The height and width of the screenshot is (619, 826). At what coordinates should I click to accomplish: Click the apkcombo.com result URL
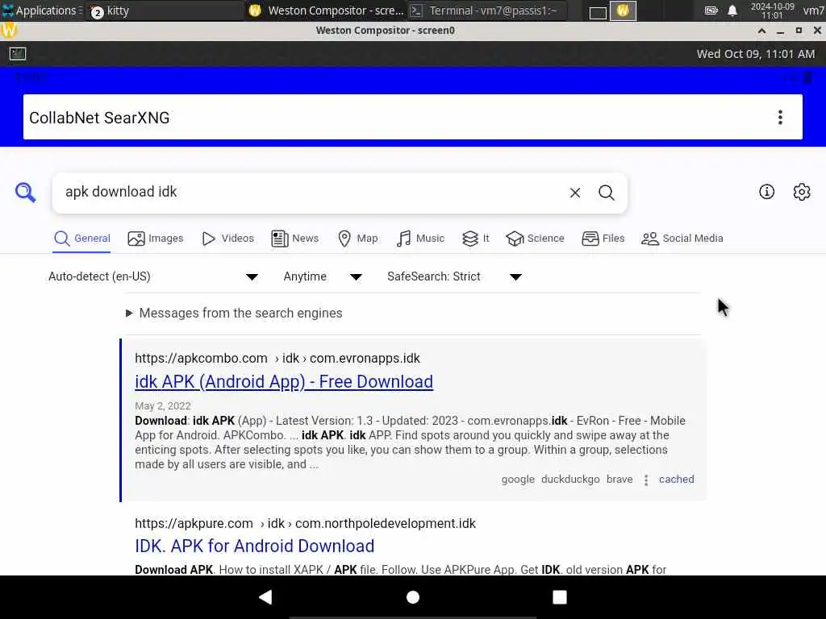(x=277, y=359)
